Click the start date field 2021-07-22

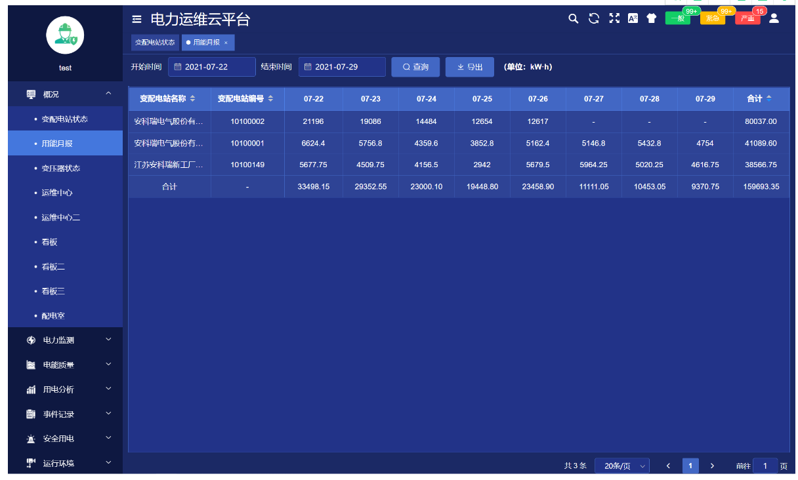(x=212, y=67)
